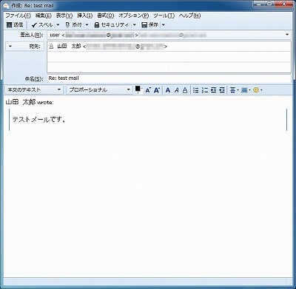Open text alignment options

[x=234, y=90]
